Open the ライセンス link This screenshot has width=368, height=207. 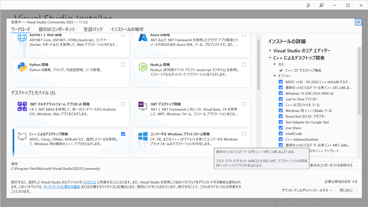[90, 182]
